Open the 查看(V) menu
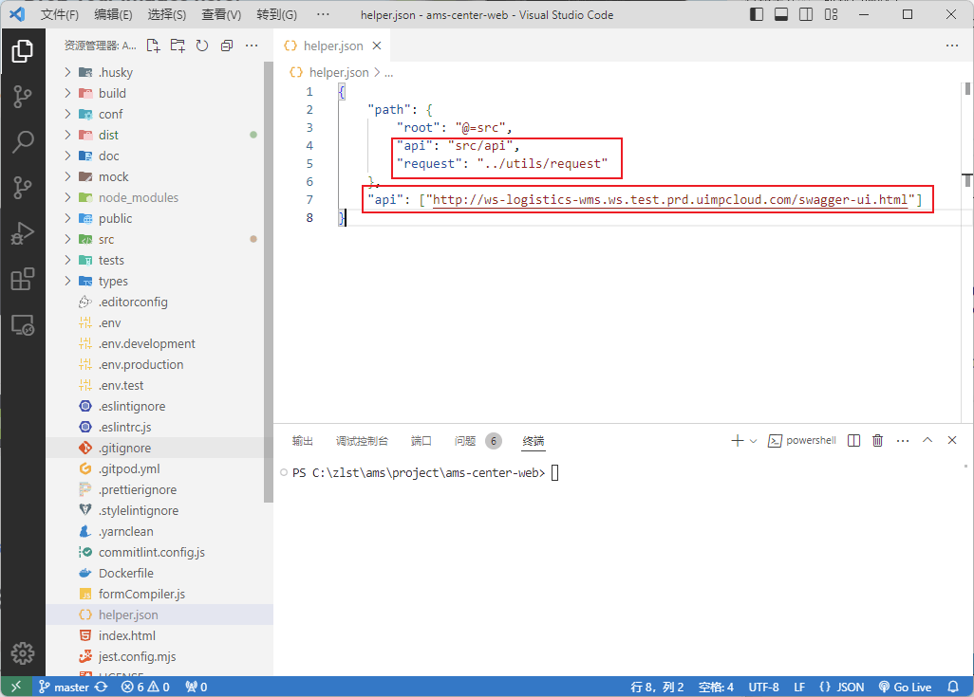 (x=220, y=14)
